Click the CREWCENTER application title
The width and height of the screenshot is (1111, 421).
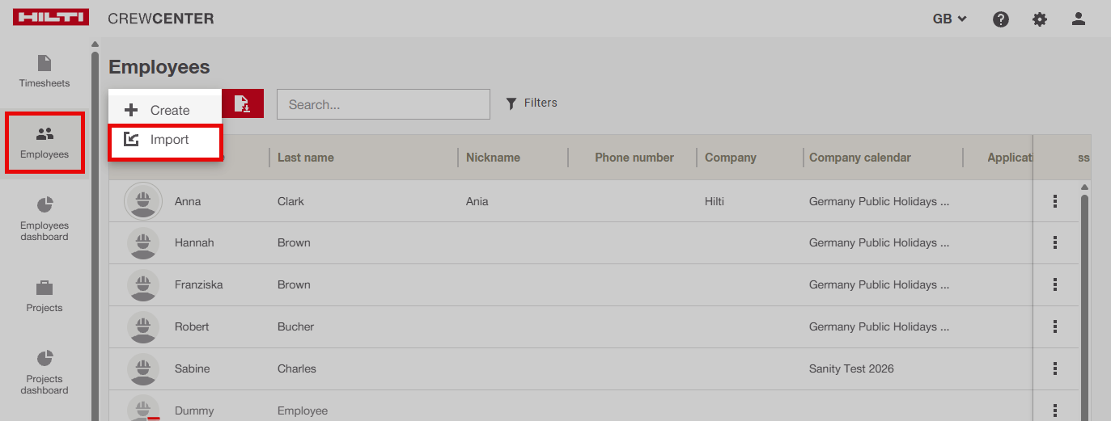click(161, 19)
